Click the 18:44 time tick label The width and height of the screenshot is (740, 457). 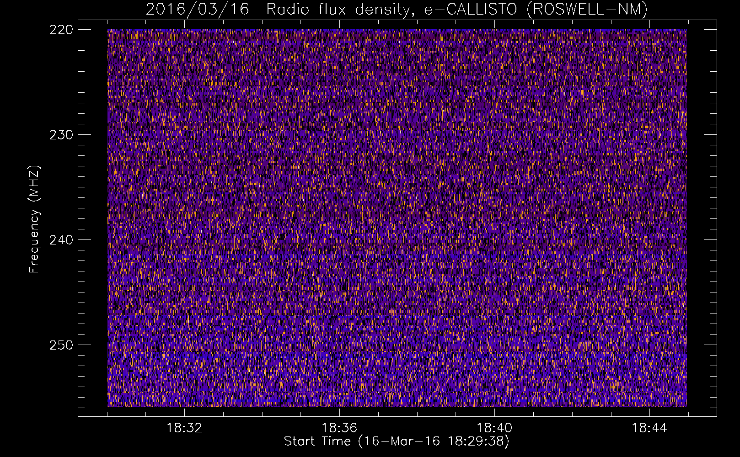point(649,428)
